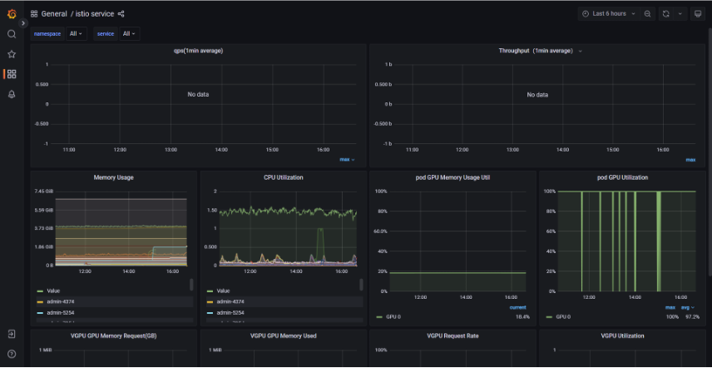Viewport: 712px width, 368px height.
Task: Click the Grafana logo home icon
Action: click(x=12, y=13)
